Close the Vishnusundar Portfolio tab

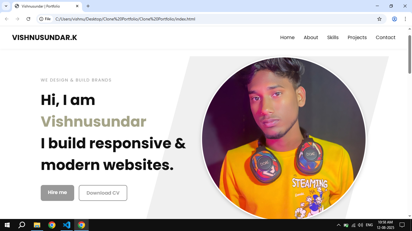point(77,6)
